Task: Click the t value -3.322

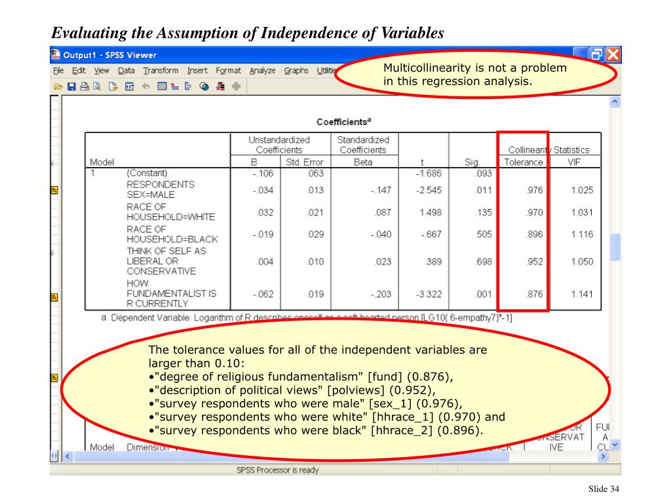Action: (x=429, y=294)
